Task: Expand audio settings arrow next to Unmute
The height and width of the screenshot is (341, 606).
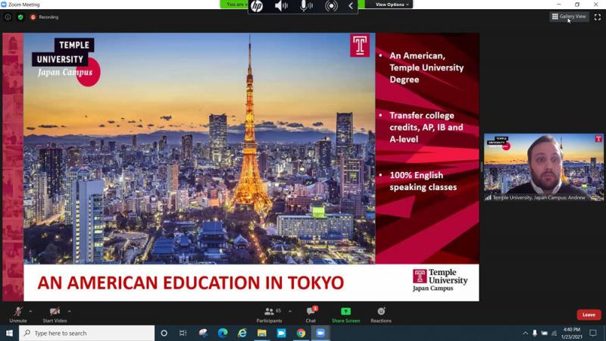Action: click(x=30, y=311)
